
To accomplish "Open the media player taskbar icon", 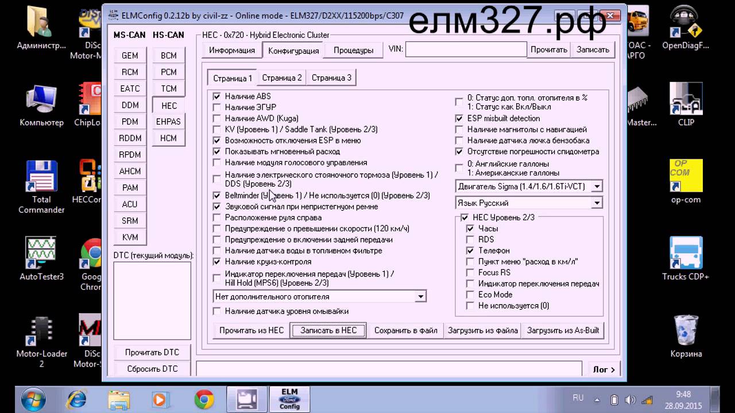I will 160,399.
